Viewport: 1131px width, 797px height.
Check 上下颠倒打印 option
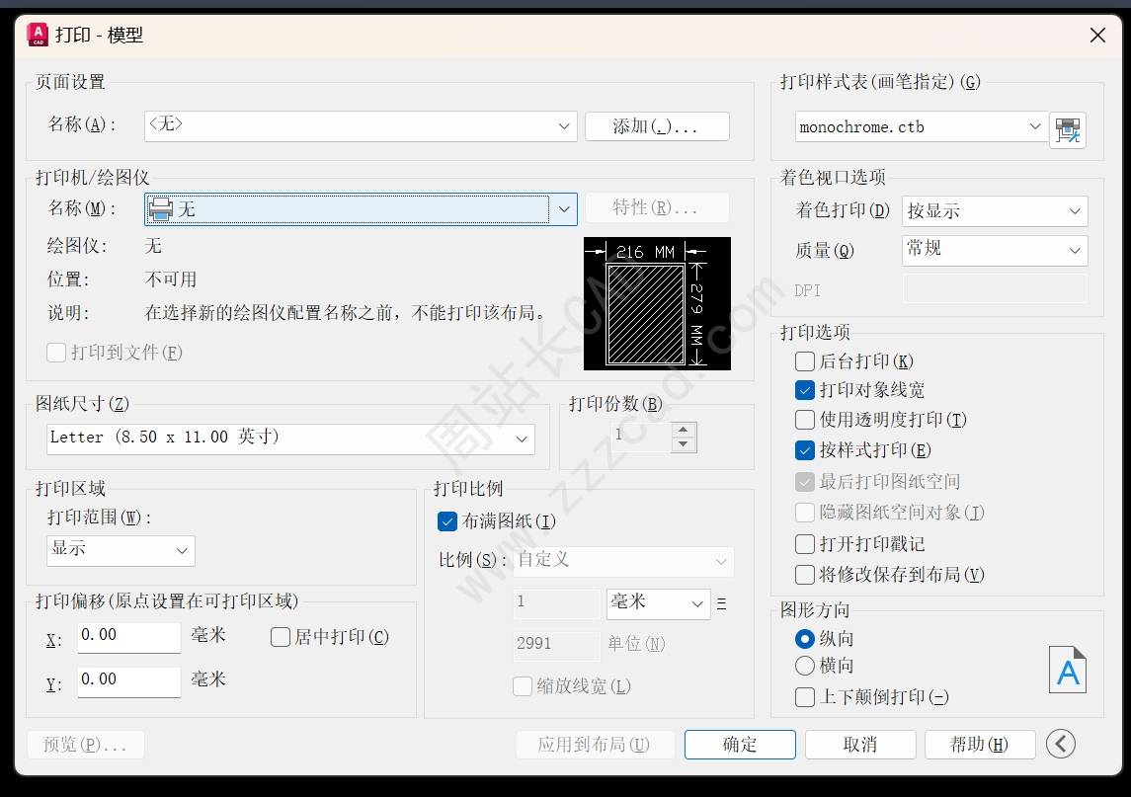804,697
